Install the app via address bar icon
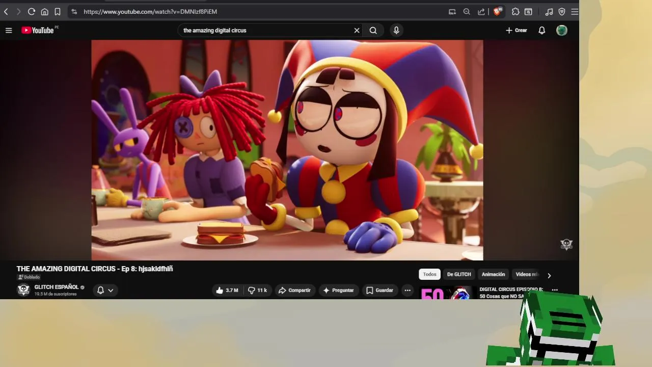Image resolution: width=652 pixels, height=367 pixels. click(x=452, y=11)
